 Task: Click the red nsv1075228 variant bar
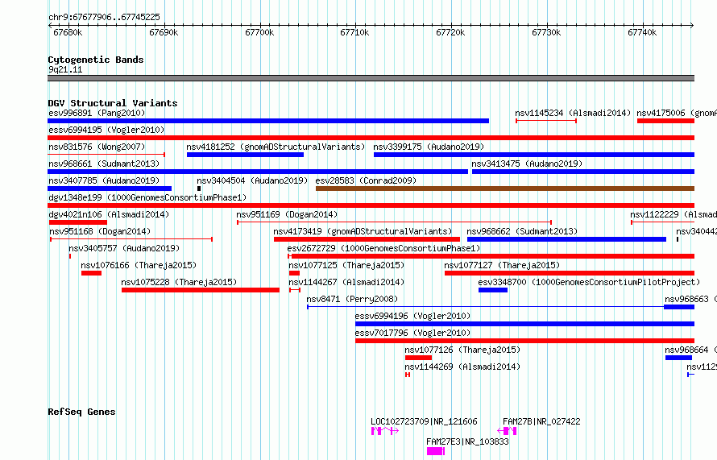pos(201,290)
